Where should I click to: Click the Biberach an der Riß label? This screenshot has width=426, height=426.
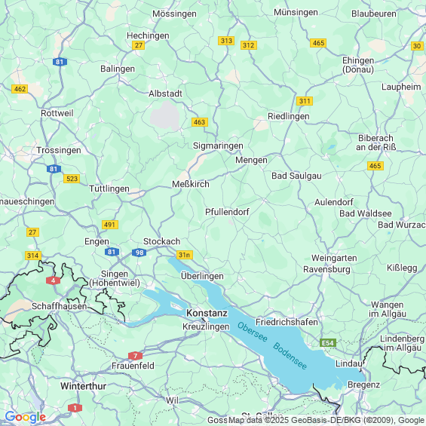coord(375,143)
